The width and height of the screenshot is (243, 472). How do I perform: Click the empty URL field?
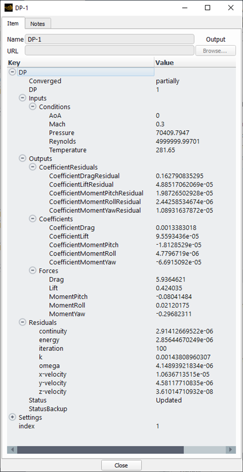pyautogui.click(x=110, y=50)
